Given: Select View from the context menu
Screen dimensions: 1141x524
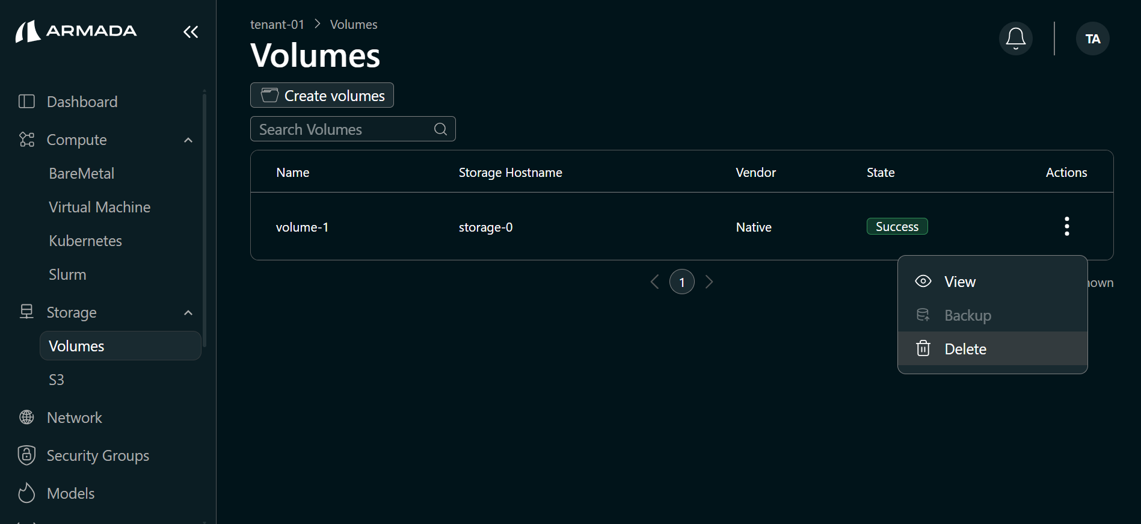Looking at the screenshot, I should 992,282.
